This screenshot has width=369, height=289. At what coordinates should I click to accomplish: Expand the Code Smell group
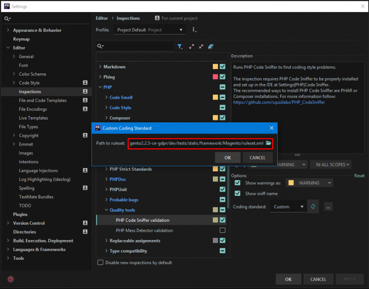point(106,97)
